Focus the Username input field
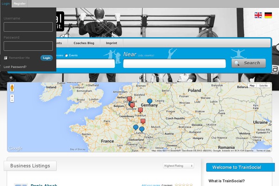Screen dimensions: 279x186 [28, 27]
